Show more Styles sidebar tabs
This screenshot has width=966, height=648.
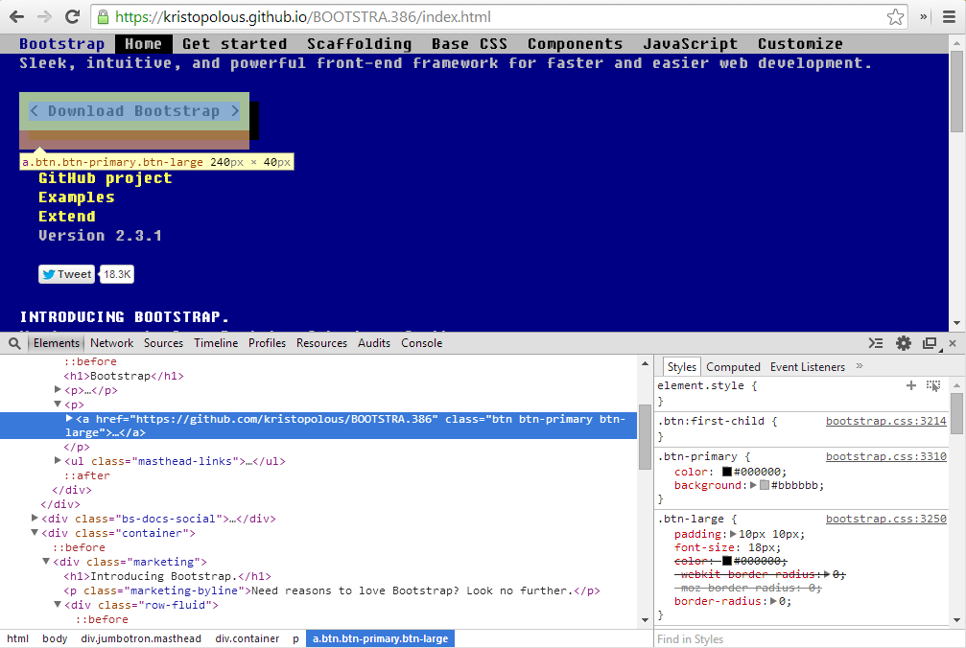860,366
